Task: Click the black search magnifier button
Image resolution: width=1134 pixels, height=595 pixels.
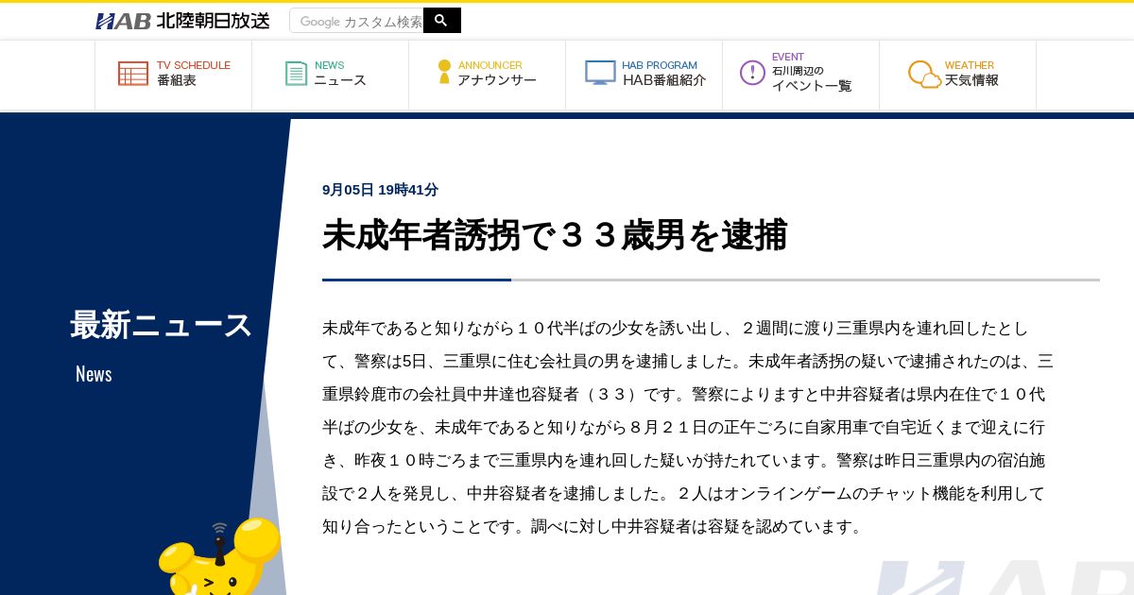Action: [x=441, y=20]
